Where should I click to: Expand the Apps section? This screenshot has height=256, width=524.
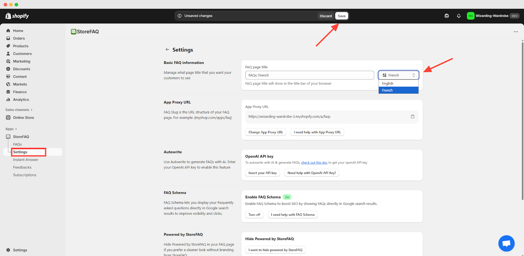[11, 129]
